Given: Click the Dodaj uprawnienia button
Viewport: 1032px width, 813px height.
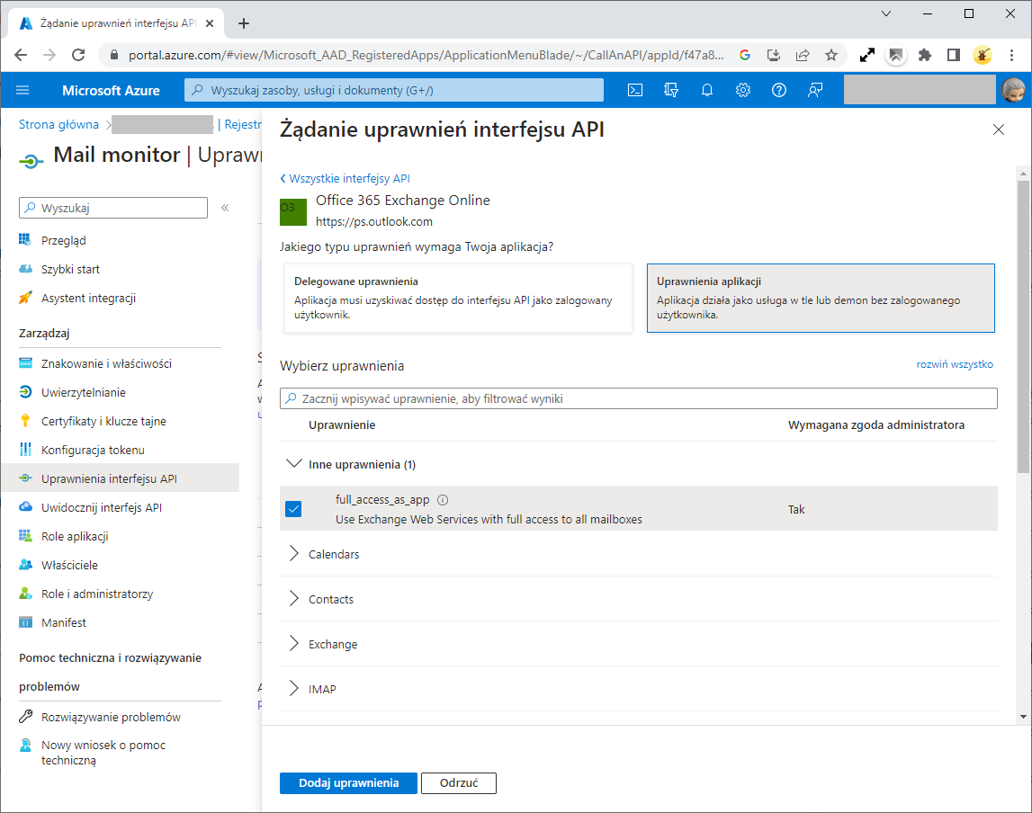Looking at the screenshot, I should [348, 782].
